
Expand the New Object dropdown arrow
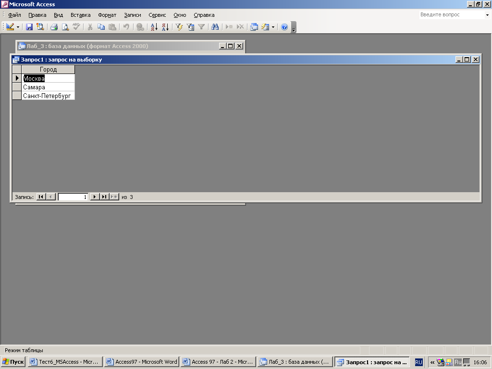pyautogui.click(x=273, y=27)
